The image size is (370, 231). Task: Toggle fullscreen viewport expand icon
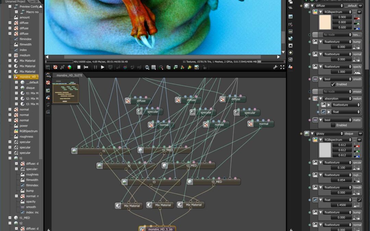282,67
